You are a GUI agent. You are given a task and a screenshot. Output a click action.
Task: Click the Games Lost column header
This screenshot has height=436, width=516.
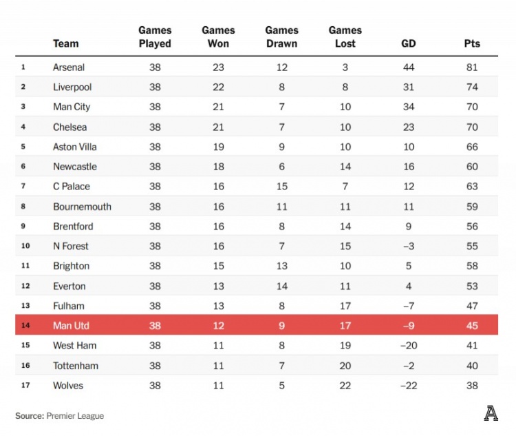345,37
